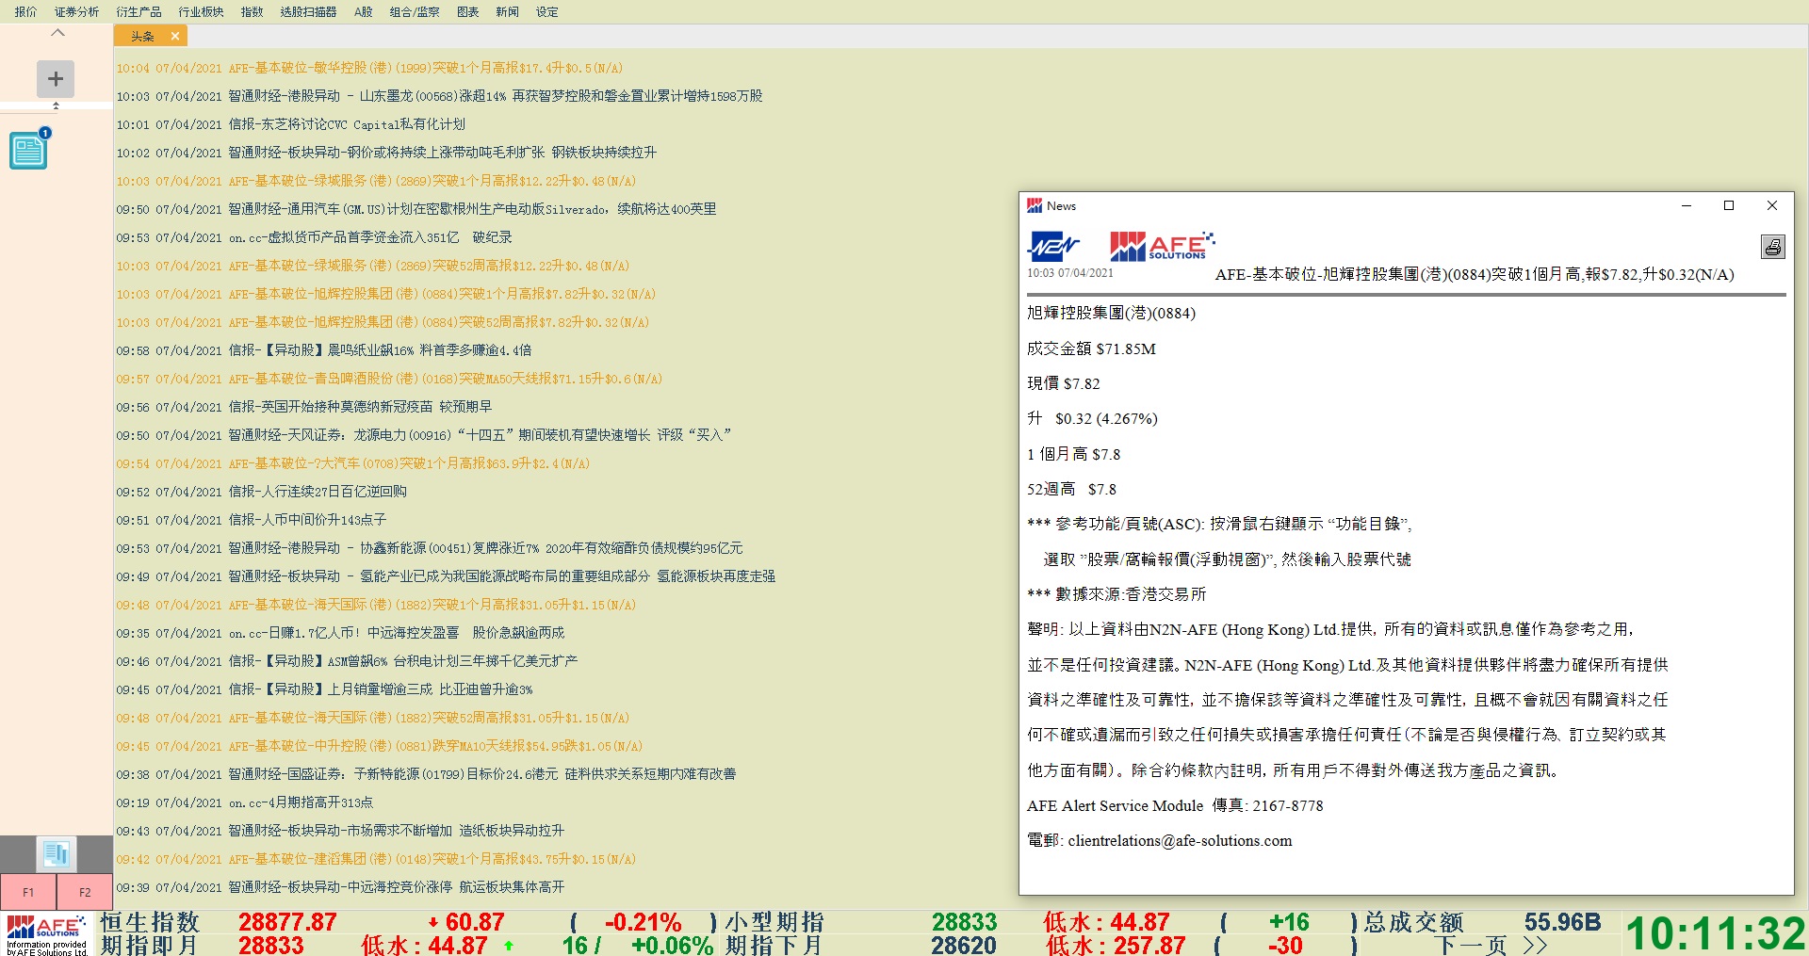The image size is (1809, 956).
Task: Open the 选股扫描器 menu
Action: (x=308, y=11)
